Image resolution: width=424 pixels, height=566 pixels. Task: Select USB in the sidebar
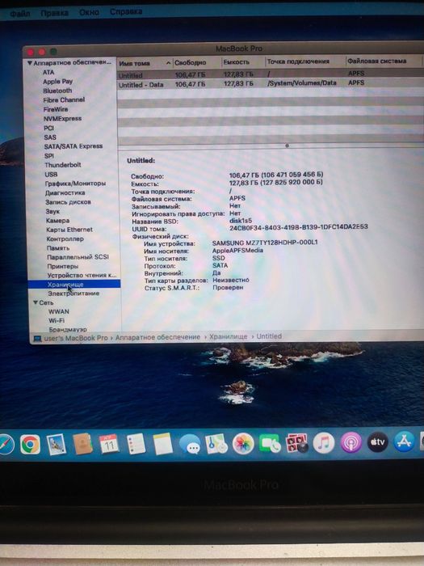point(51,175)
